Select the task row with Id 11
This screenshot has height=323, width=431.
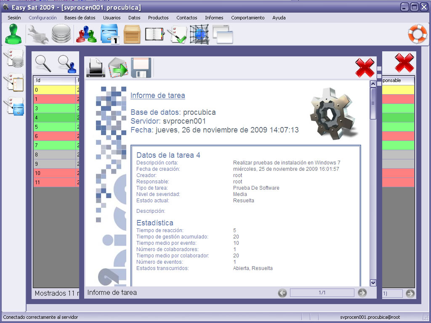[x=56, y=183]
